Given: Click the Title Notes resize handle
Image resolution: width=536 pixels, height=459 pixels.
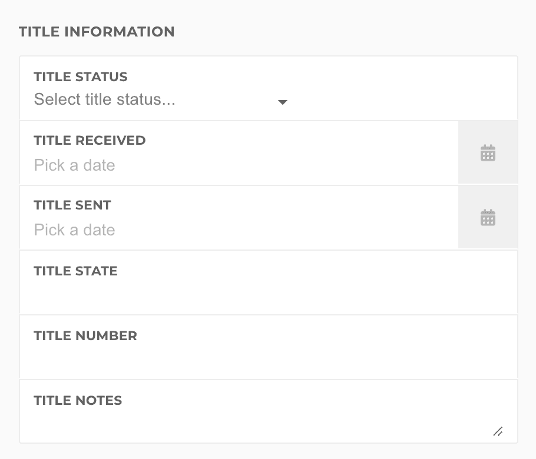Looking at the screenshot, I should point(498,431).
